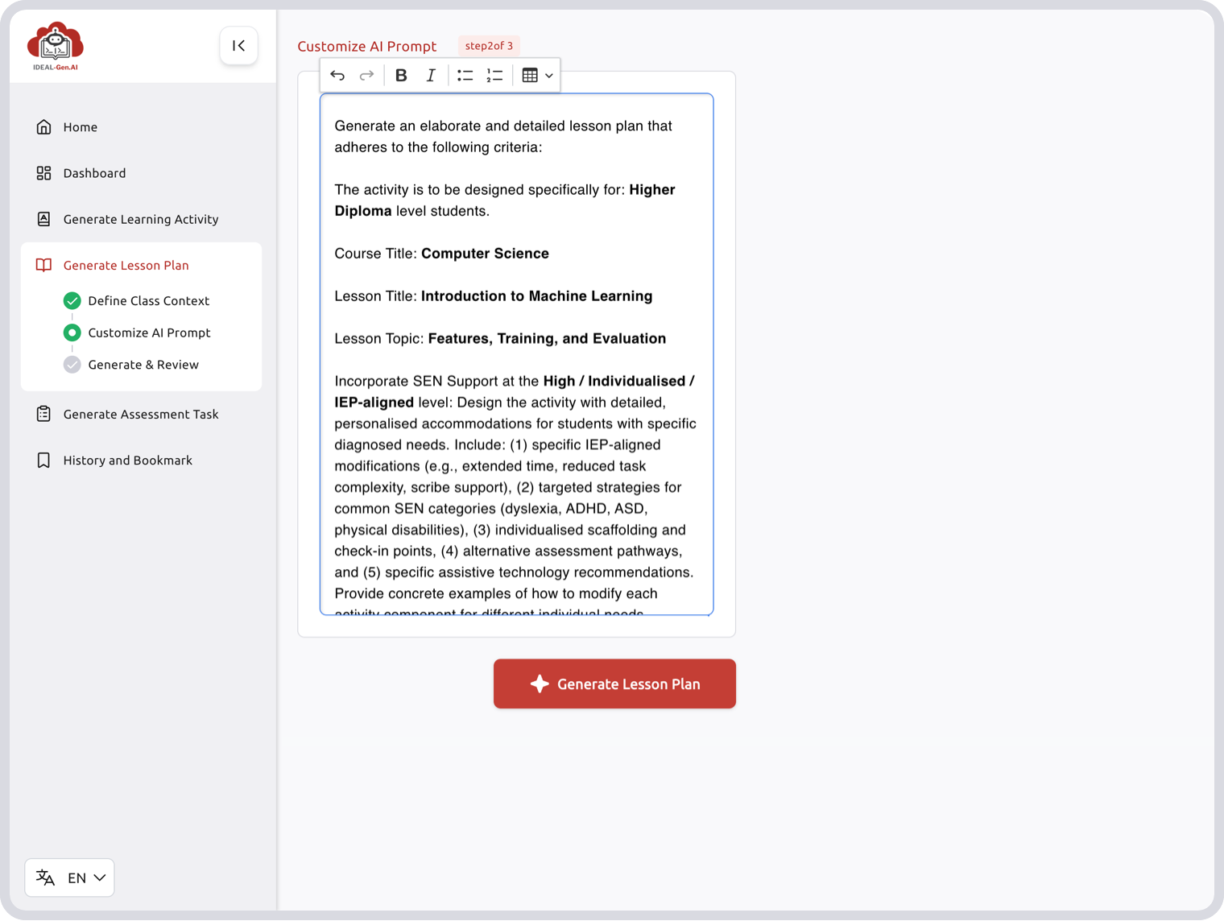Click the bold text Higher Diploma
Screen dimensions: 1224x921
point(505,200)
